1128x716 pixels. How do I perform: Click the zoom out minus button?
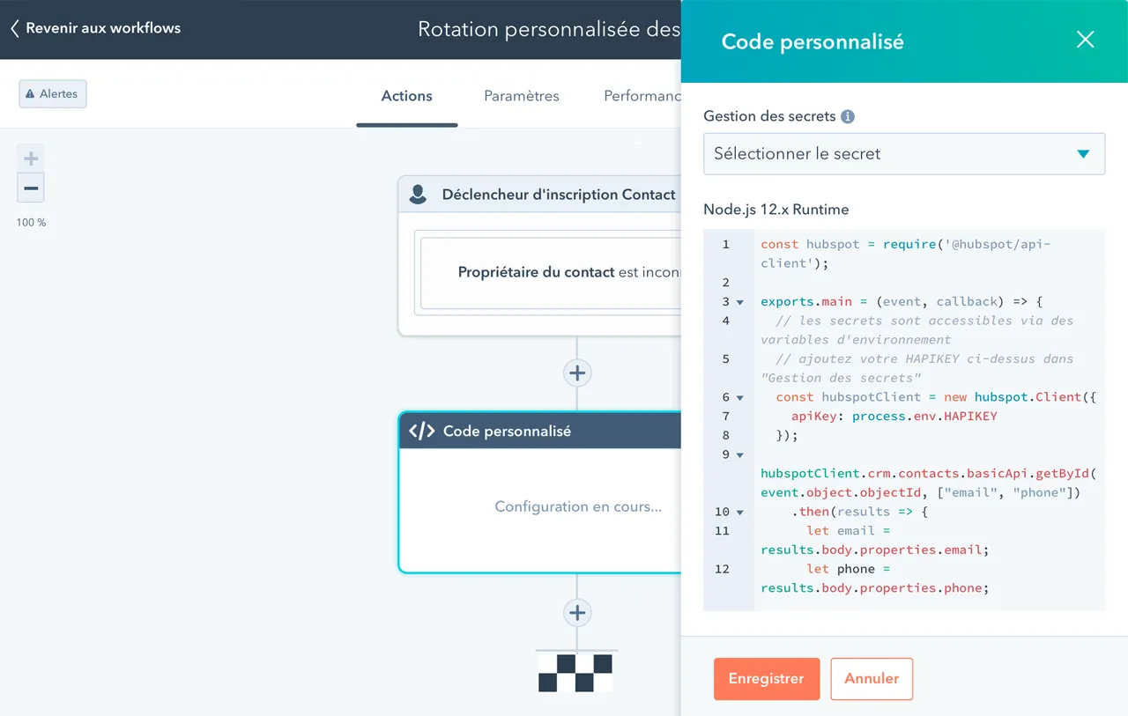tap(31, 188)
